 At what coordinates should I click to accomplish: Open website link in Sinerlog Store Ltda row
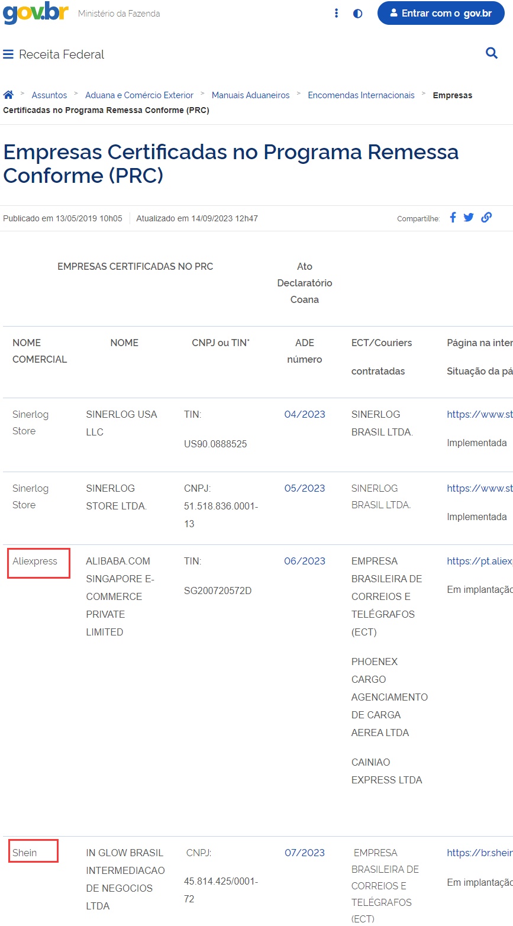click(480, 488)
